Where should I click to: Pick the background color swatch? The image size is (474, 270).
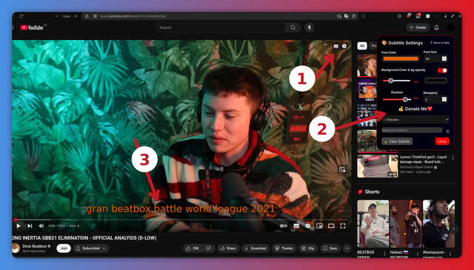(436, 81)
